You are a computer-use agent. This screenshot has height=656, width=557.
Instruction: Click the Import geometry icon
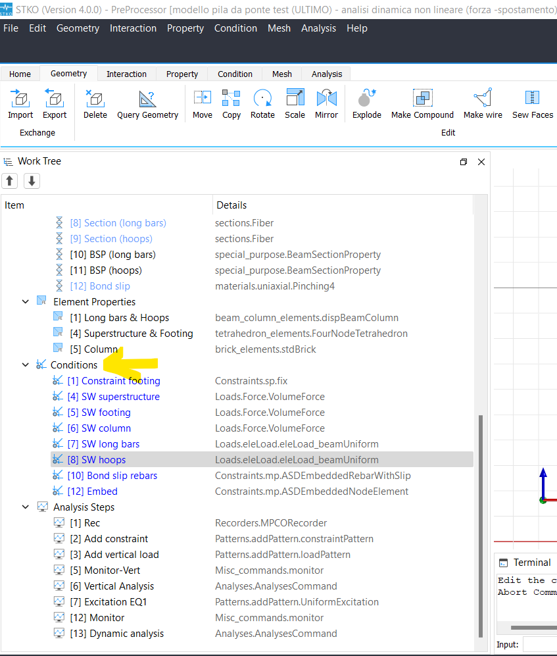(20, 104)
